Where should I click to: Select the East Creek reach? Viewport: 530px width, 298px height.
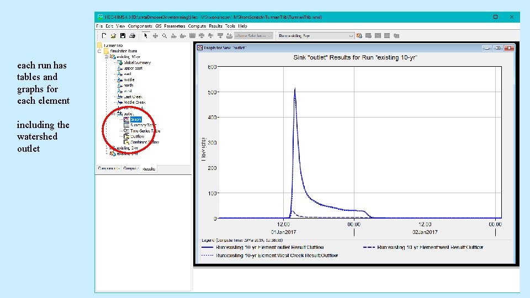133,97
